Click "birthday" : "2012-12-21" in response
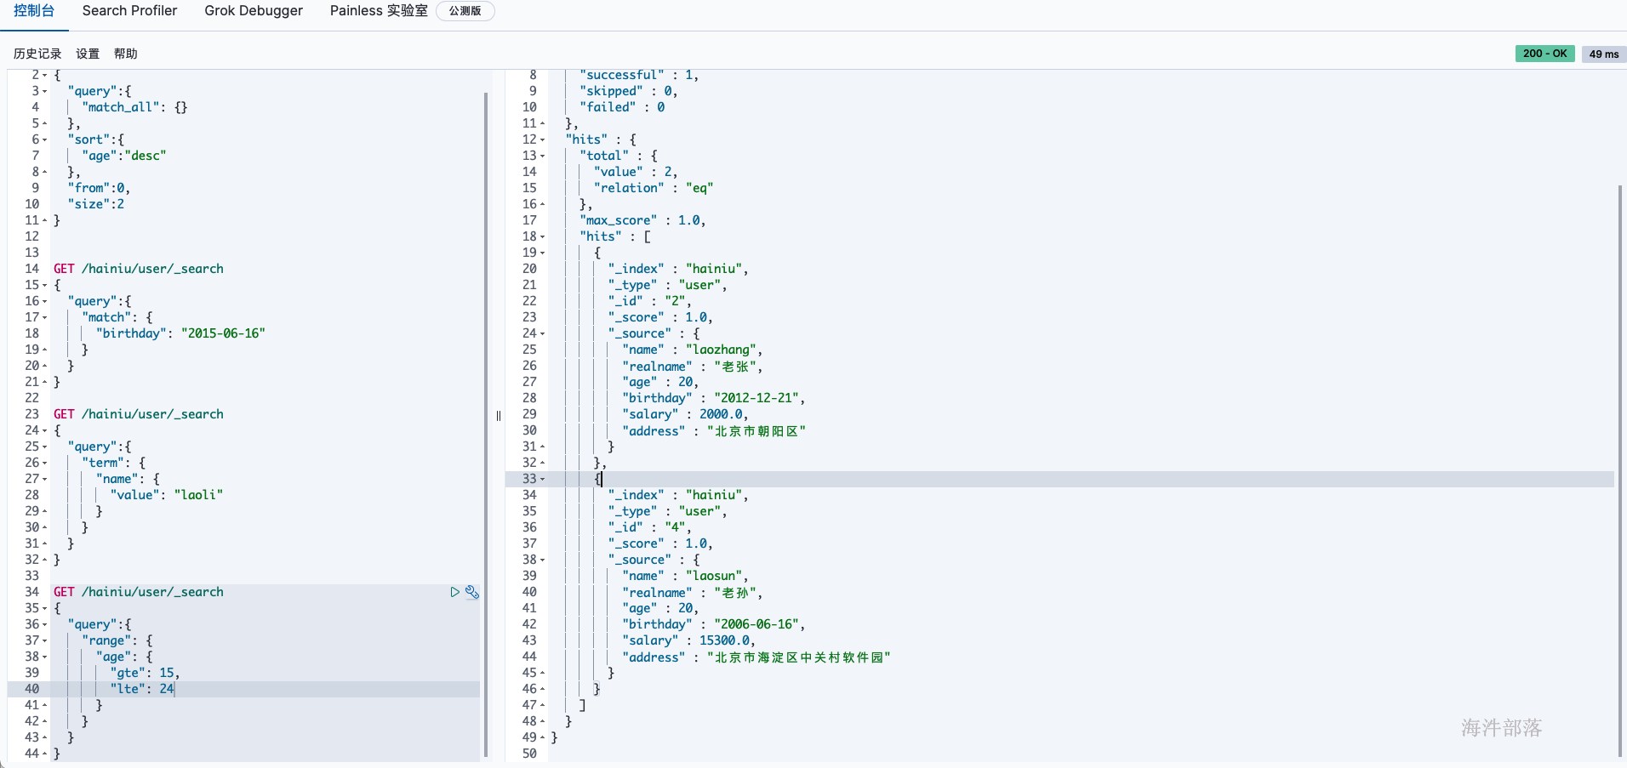The width and height of the screenshot is (1627, 768). [714, 398]
